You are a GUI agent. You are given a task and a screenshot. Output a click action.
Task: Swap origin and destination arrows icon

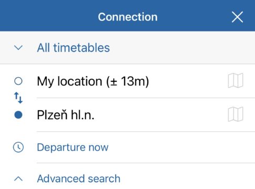click(x=18, y=98)
